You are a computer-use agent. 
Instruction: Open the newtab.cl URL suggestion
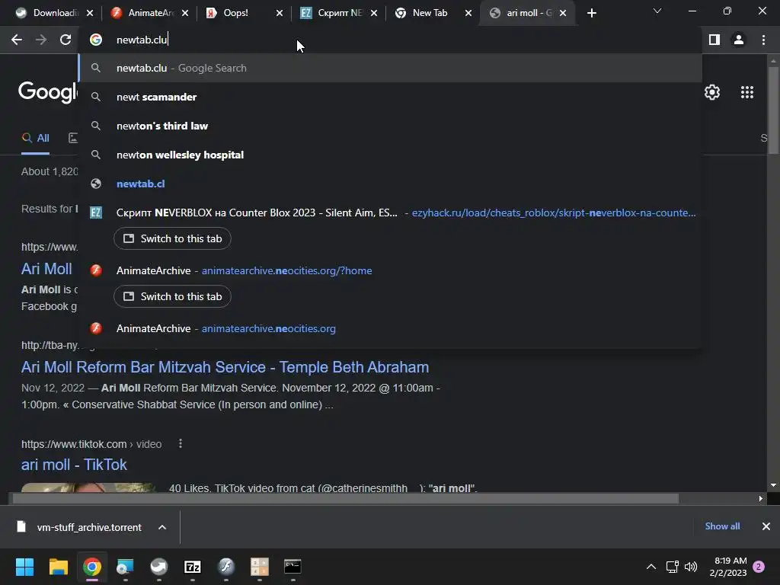click(391, 184)
